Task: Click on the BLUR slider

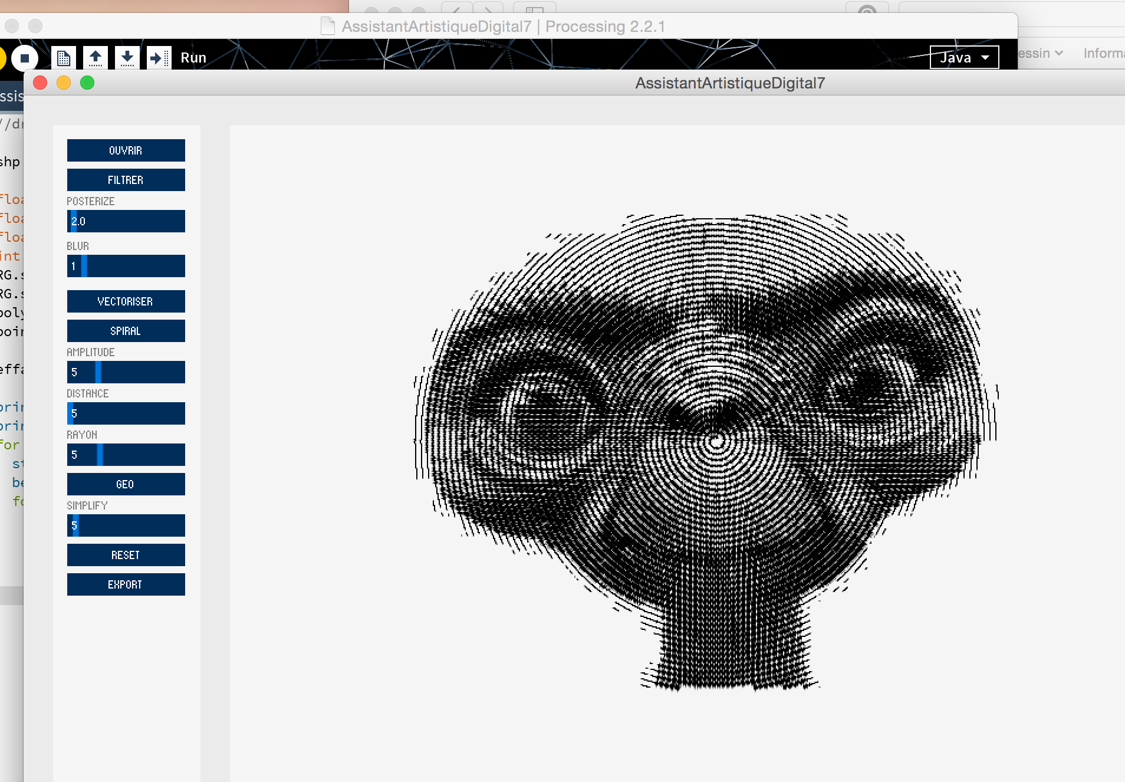Action: click(x=126, y=266)
